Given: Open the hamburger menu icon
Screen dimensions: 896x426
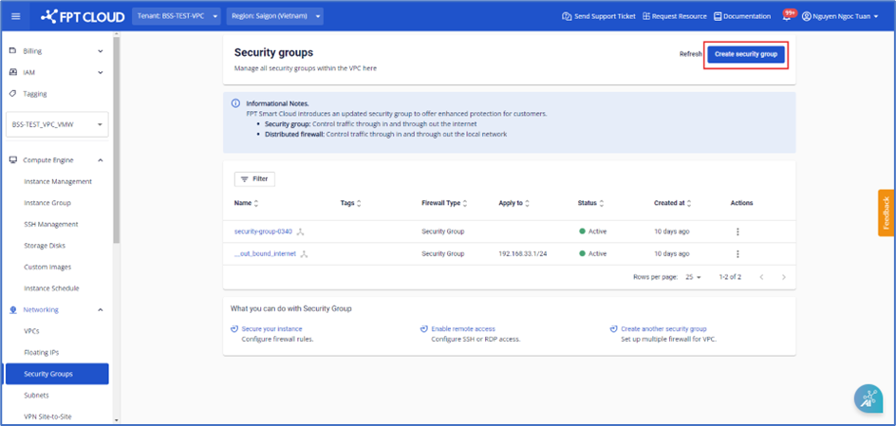Looking at the screenshot, I should point(15,16).
